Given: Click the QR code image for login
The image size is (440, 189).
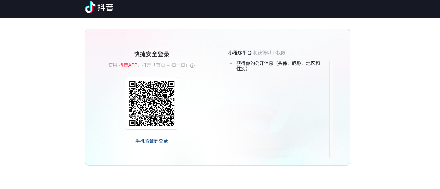Looking at the screenshot, I should (152, 103).
